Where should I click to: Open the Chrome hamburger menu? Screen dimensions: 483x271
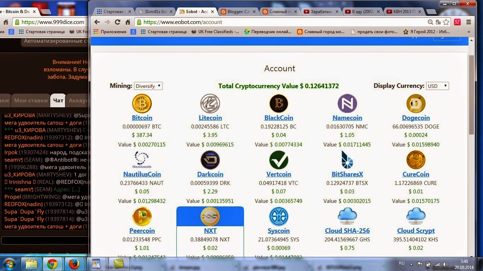coord(469,22)
